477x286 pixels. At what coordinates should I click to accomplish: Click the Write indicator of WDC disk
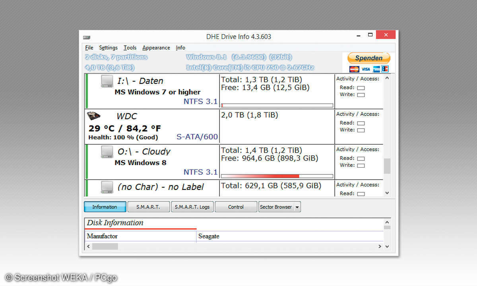[x=361, y=130]
